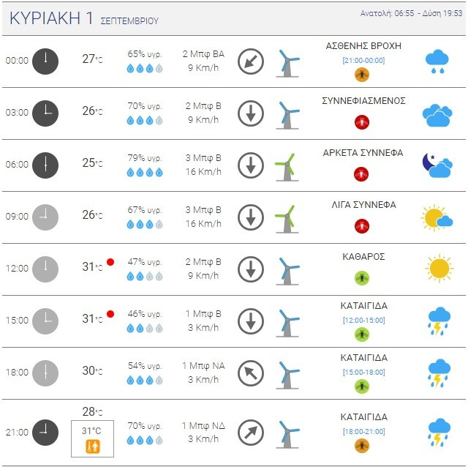Viewport: 468px width, 467px height.
Task: Click the clear sun icon at 12:00
Action: [439, 269]
